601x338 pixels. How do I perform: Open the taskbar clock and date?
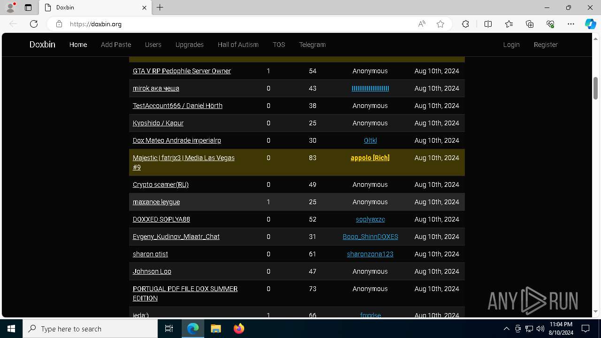[561, 329]
